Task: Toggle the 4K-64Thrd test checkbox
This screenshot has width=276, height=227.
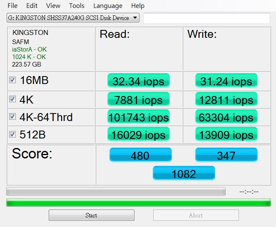Action: click(x=12, y=116)
